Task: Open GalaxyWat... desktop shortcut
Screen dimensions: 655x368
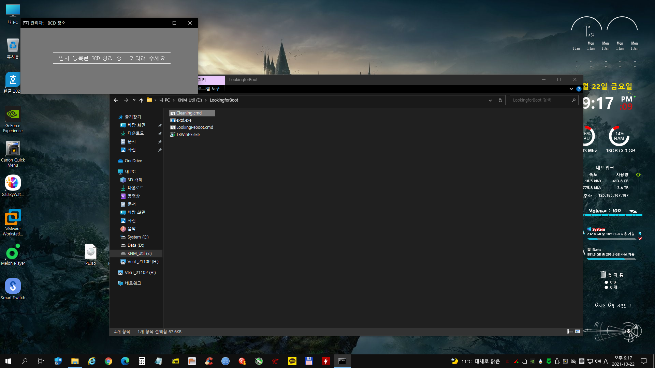Action: click(13, 186)
